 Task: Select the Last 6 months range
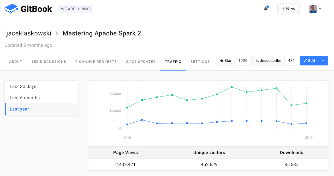pyautogui.click(x=25, y=98)
